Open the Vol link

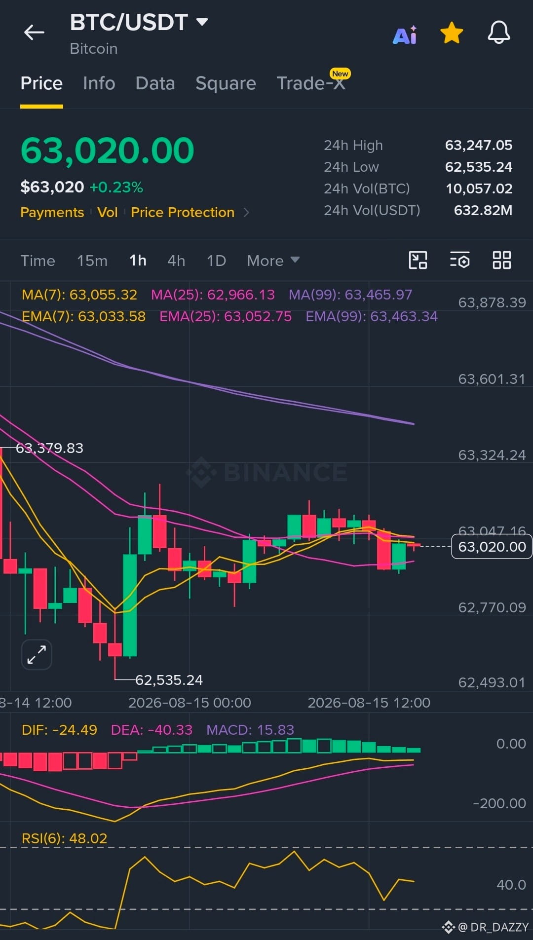[107, 213]
